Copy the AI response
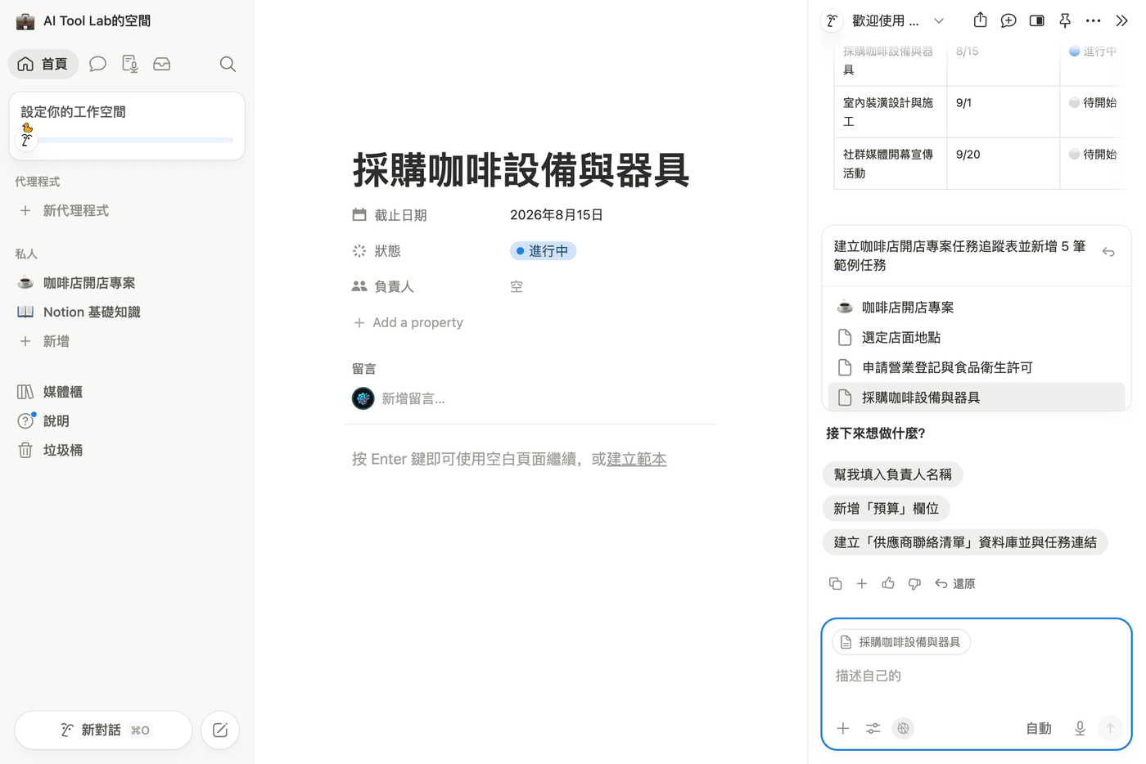This screenshot has width=1146, height=764. pos(835,584)
